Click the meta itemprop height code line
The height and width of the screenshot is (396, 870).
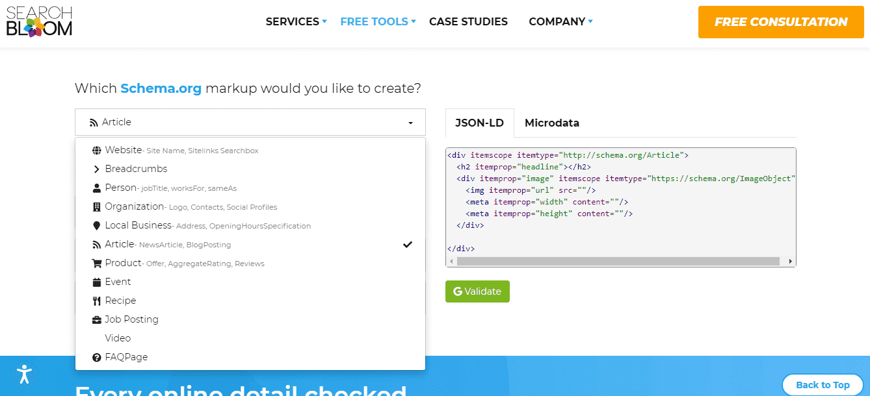pyautogui.click(x=549, y=214)
